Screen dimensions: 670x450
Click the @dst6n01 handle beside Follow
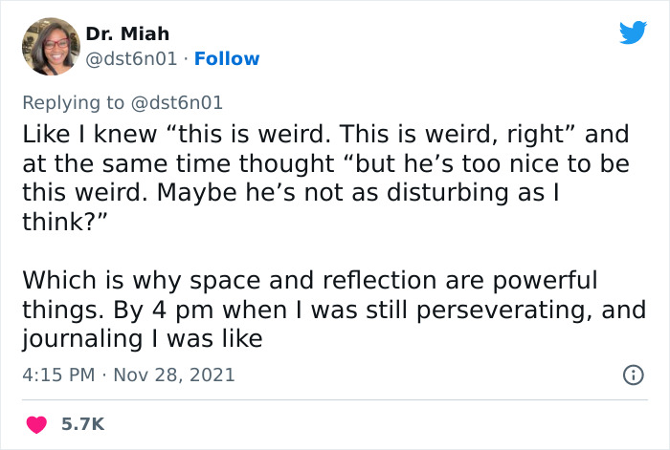[x=134, y=59]
